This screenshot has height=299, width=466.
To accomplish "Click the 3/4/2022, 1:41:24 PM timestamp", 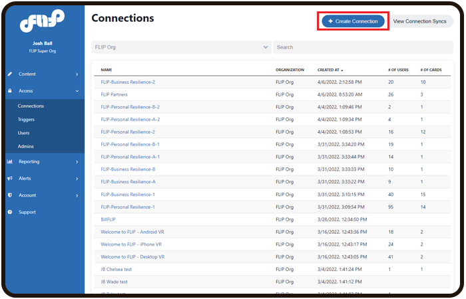I will (340, 269).
